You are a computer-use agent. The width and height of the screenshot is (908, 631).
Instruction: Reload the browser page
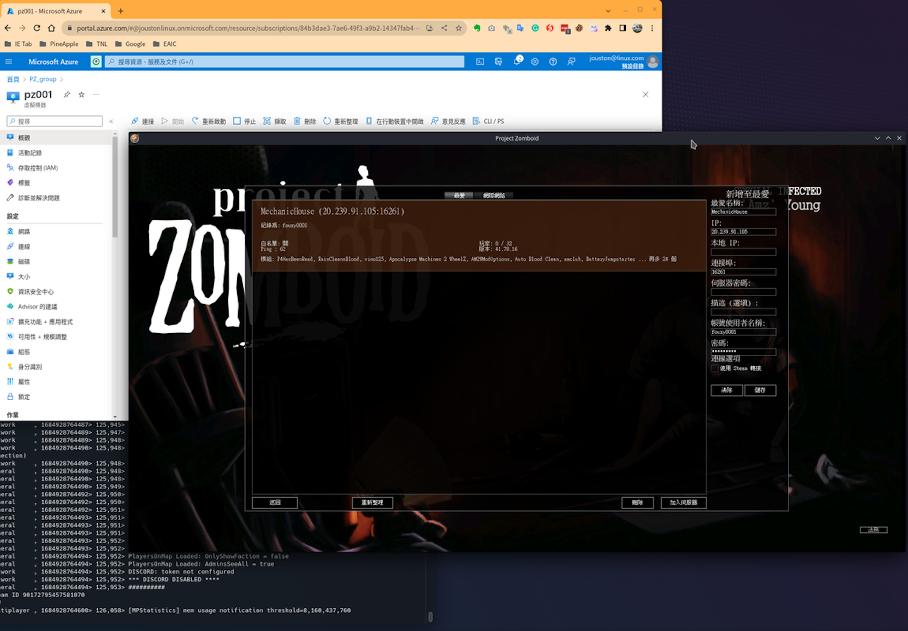coord(37,28)
